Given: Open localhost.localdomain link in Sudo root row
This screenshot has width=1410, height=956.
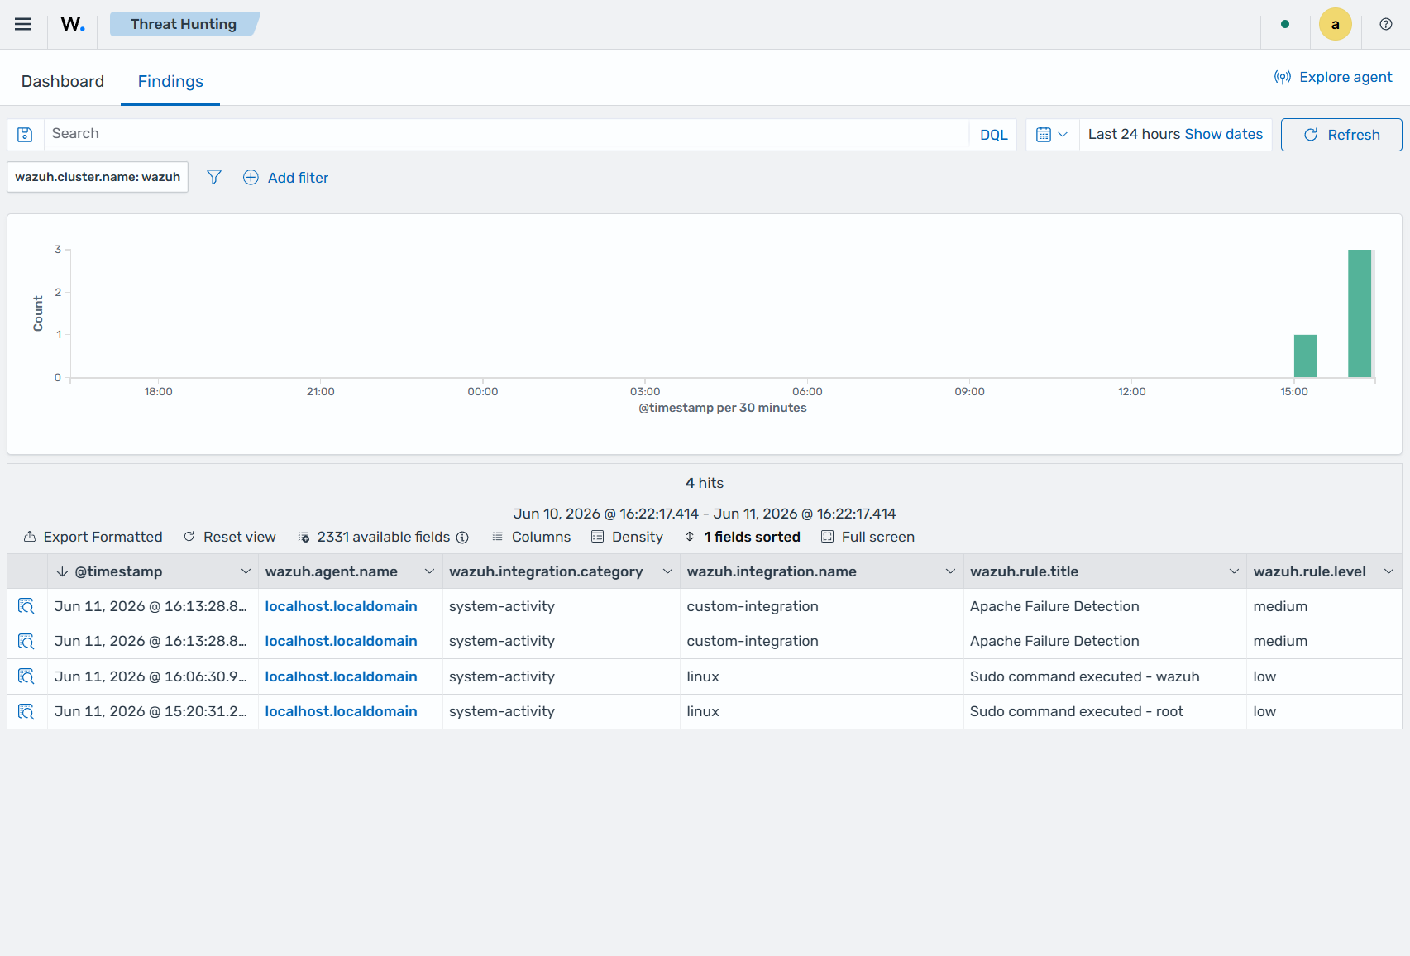Looking at the screenshot, I should coord(341,711).
